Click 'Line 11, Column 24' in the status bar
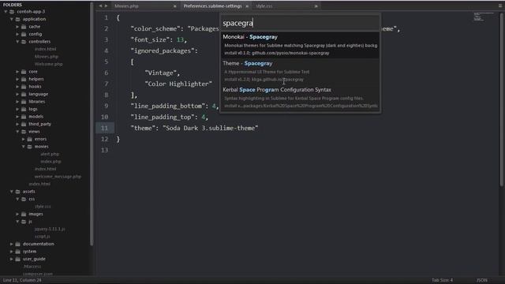This screenshot has height=284, width=505. tap(22, 280)
